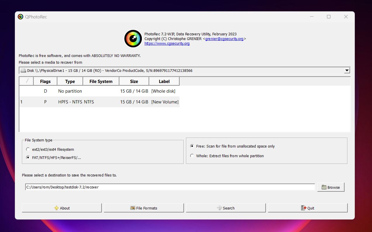
Task: Sort by the File System column header
Action: coord(101,82)
